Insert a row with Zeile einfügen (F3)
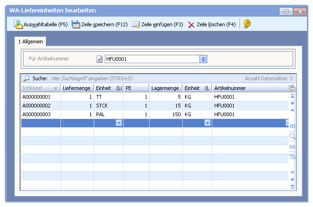The width and height of the screenshot is (313, 207). (157, 24)
